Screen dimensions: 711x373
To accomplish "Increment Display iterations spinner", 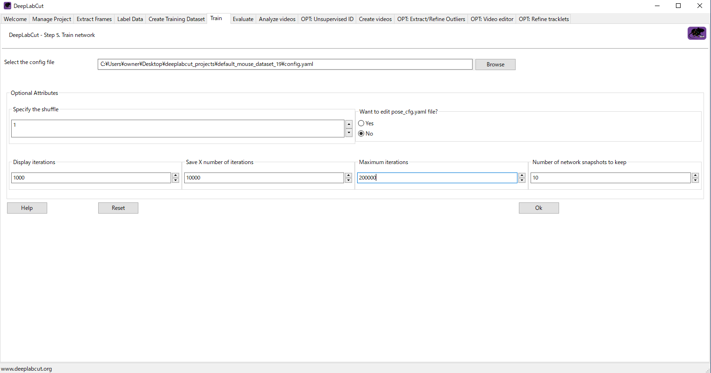I will point(176,175).
